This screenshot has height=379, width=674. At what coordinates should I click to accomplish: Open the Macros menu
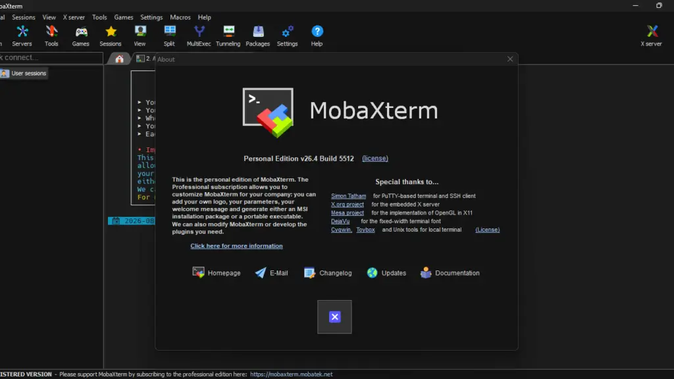pyautogui.click(x=180, y=17)
